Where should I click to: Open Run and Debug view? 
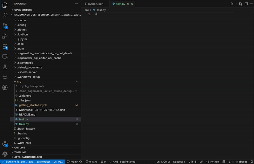[x=5, y=36]
